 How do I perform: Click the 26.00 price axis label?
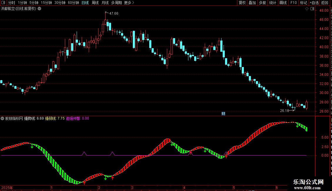[x=324, y=111]
